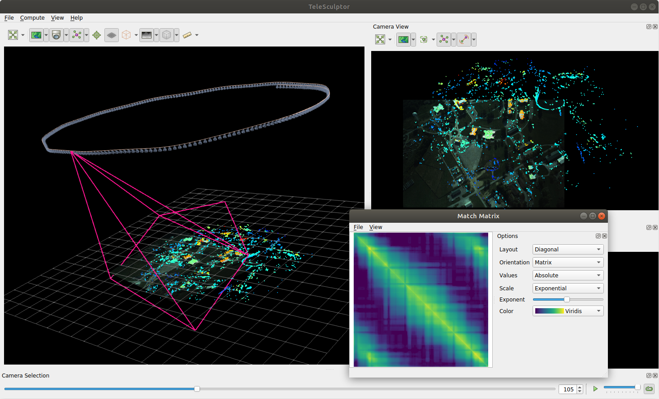
Task: Select the ruler measurement tool
Action: 187,35
